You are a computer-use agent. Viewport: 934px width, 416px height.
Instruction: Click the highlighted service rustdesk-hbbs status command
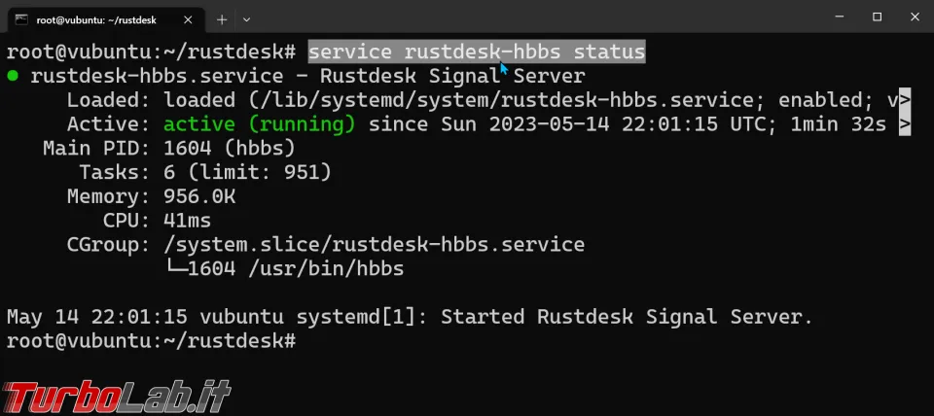(477, 52)
